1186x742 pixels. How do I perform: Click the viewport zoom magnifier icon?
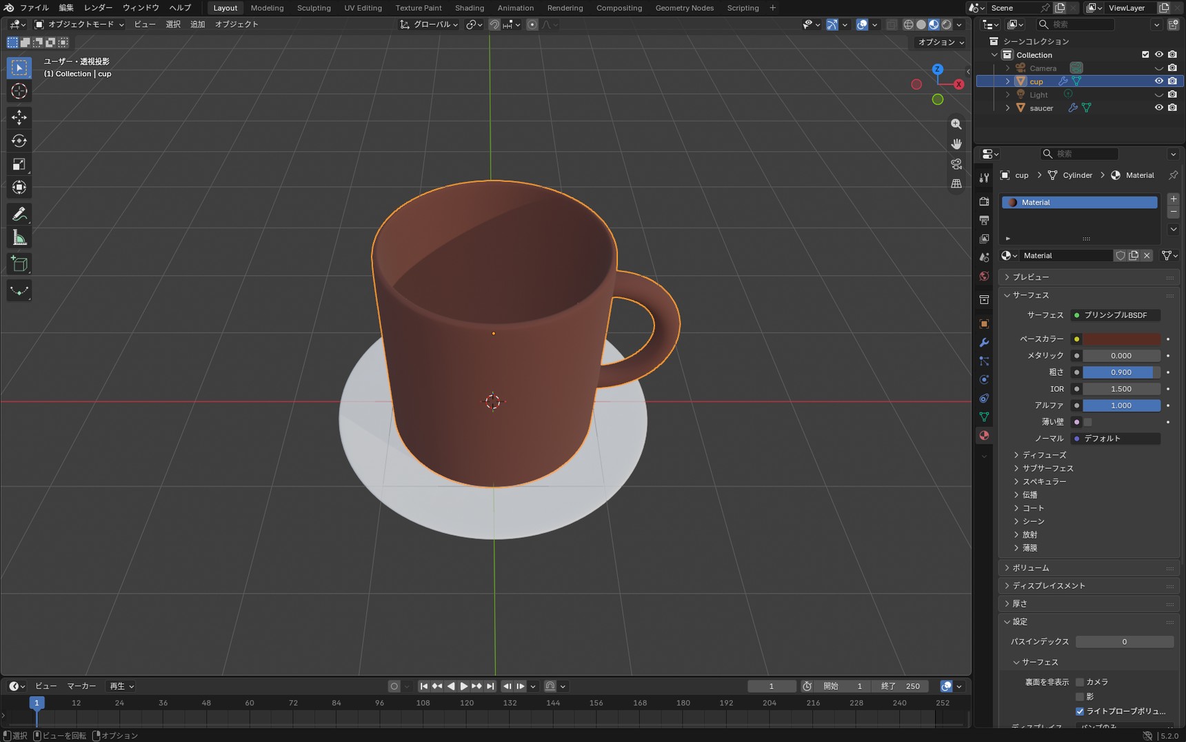956,124
